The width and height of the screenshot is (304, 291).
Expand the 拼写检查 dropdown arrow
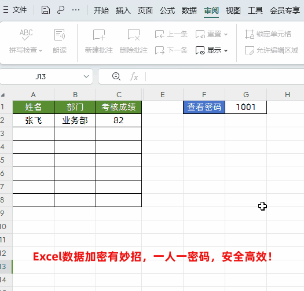(41, 50)
